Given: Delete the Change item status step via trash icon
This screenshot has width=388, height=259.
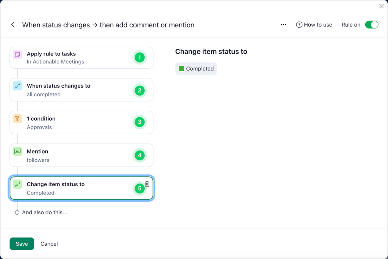Looking at the screenshot, I should pos(147,183).
